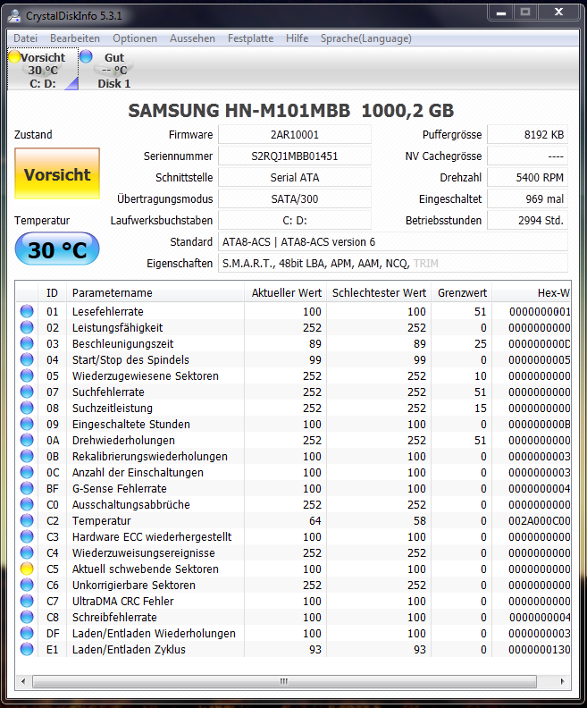The image size is (587, 708).
Task: Click the Schlechtester Wert column header
Action: click(379, 293)
